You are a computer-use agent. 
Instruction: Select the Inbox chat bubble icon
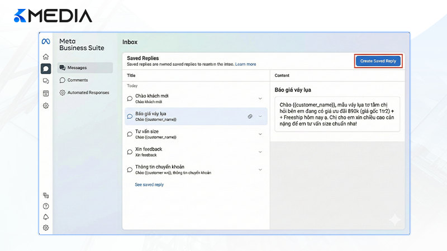coord(46,69)
